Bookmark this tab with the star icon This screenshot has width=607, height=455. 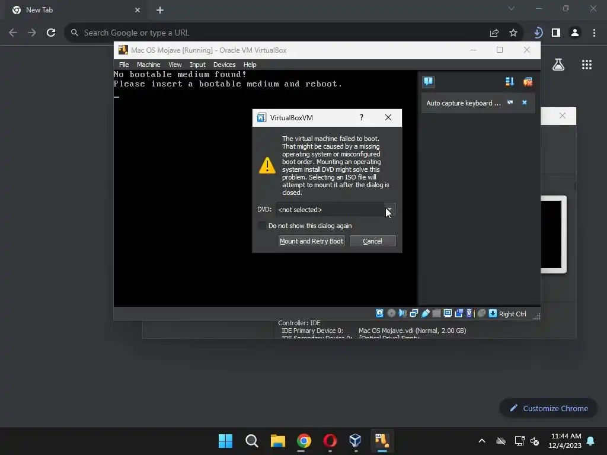[x=513, y=33]
